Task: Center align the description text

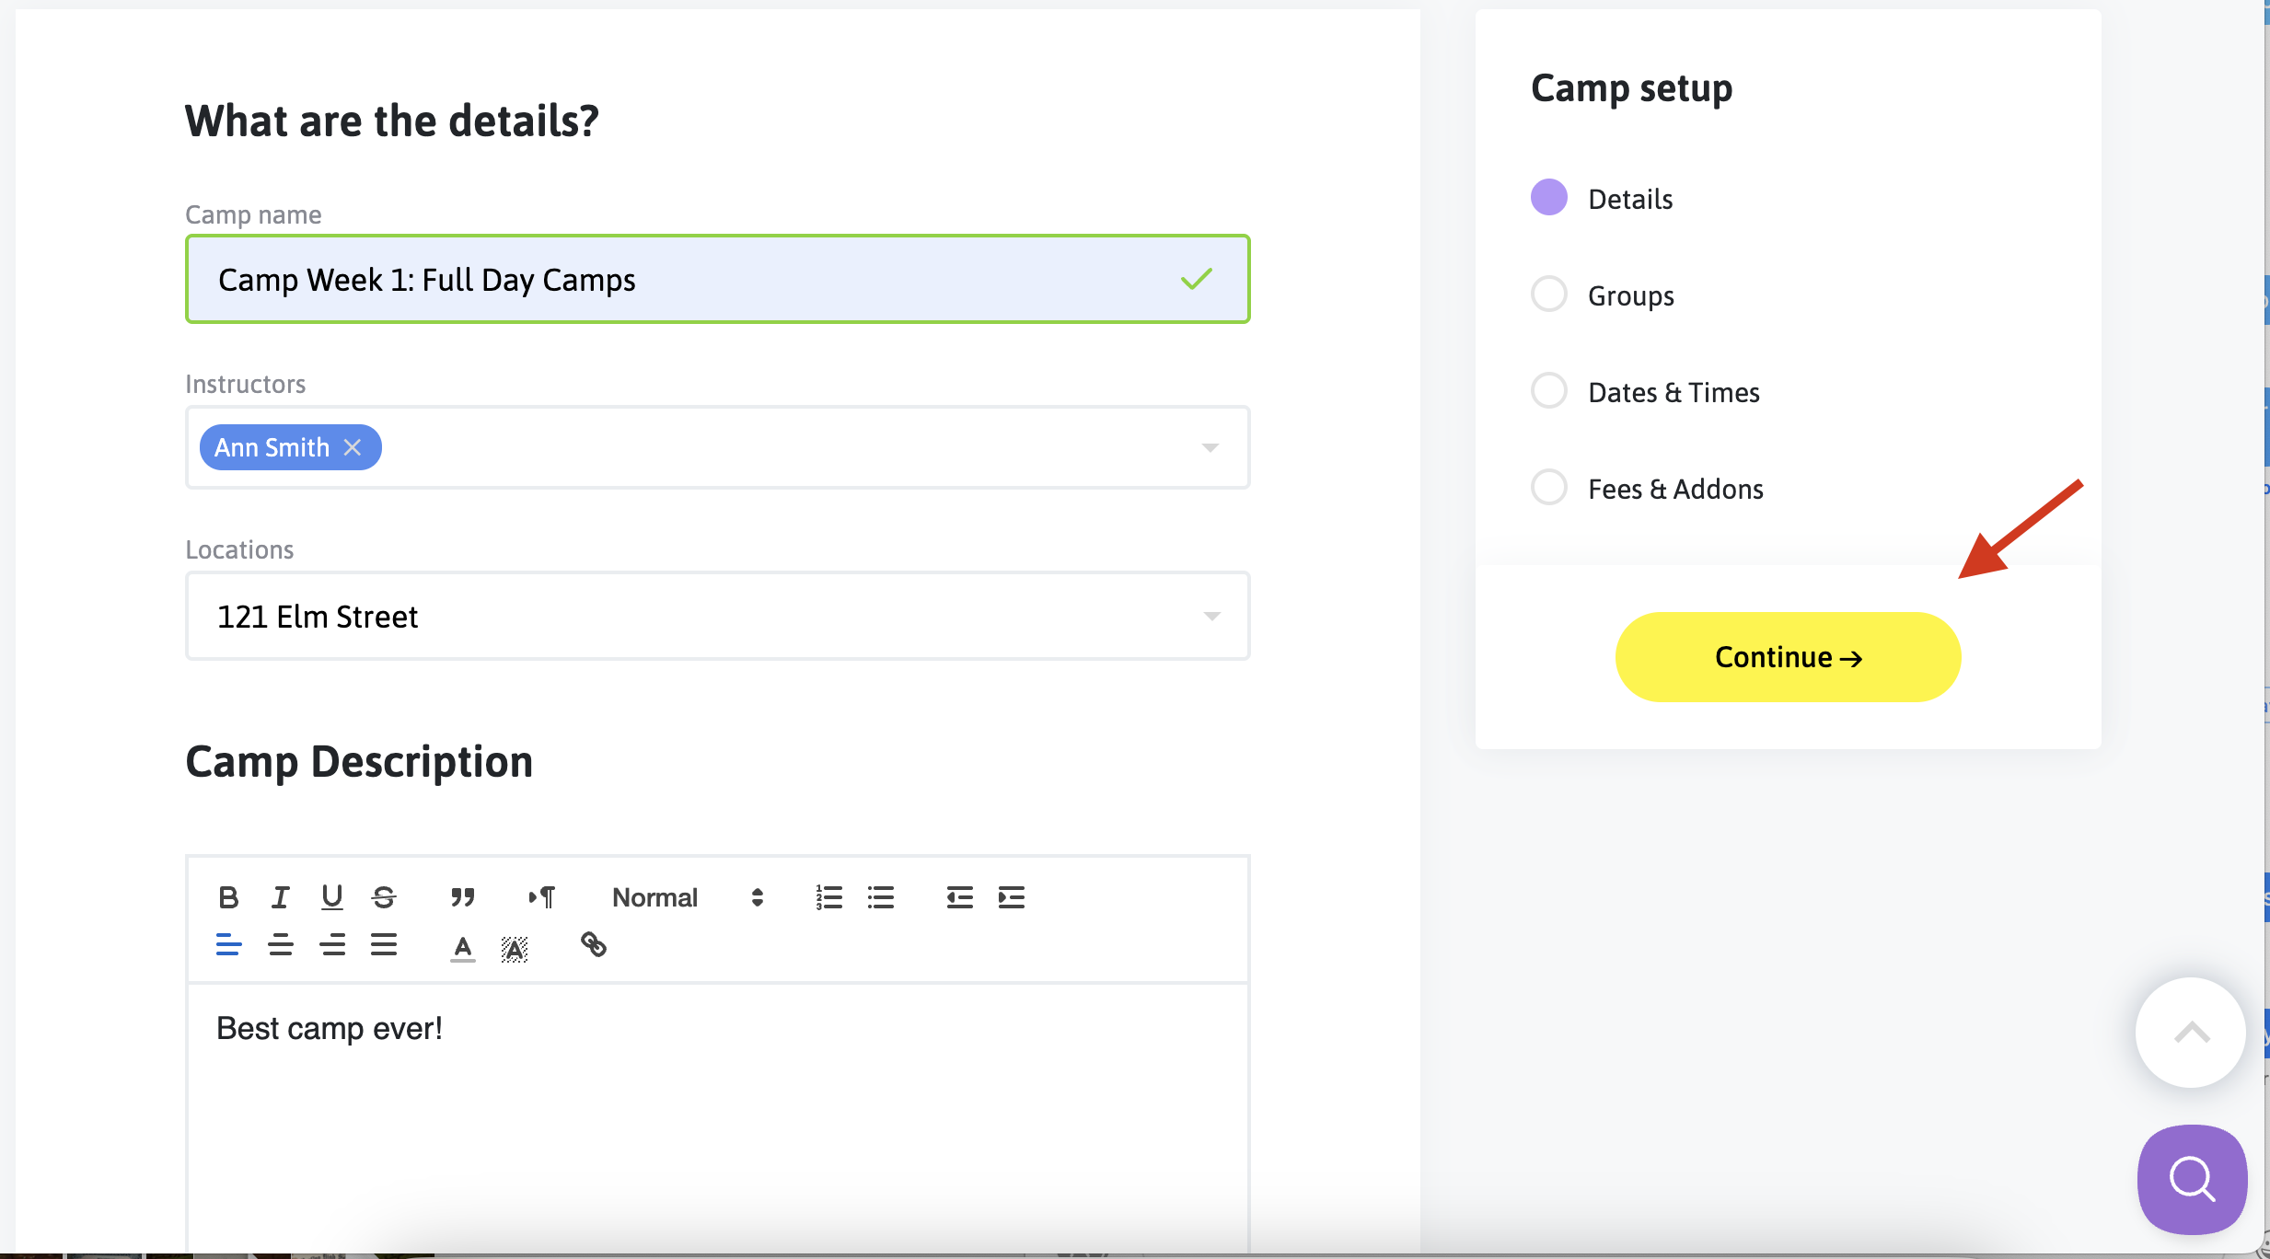Action: click(281, 945)
